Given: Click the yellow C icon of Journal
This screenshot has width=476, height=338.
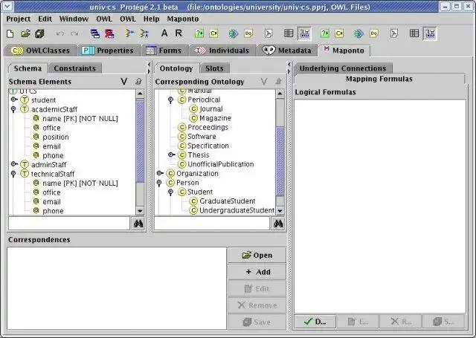Looking at the screenshot, I should click(193, 108).
